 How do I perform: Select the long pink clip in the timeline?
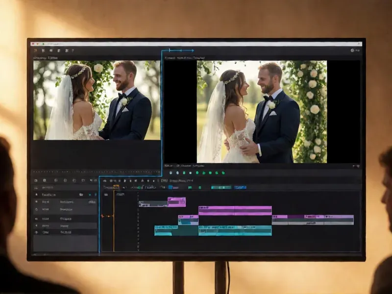(235, 211)
